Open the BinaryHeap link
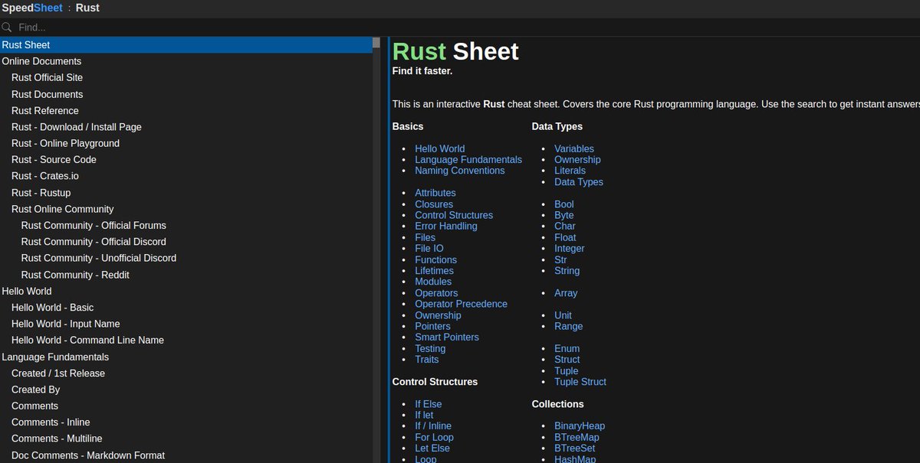The width and height of the screenshot is (920, 463). point(580,426)
